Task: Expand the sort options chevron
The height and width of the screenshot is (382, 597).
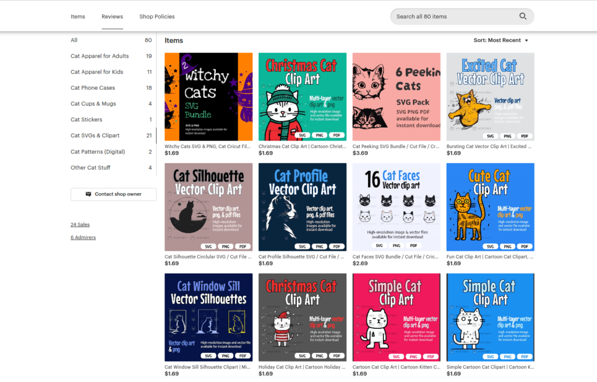Action: (525, 40)
